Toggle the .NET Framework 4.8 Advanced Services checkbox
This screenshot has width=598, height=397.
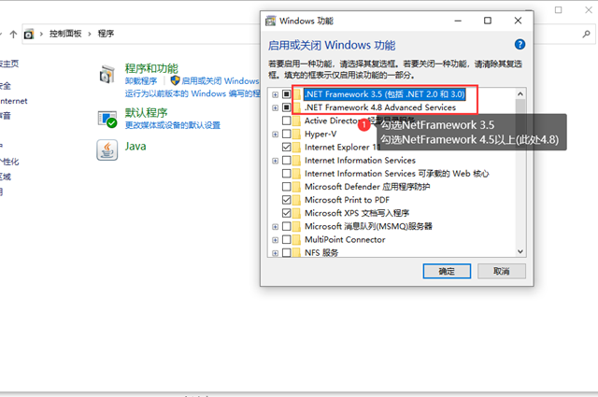287,107
